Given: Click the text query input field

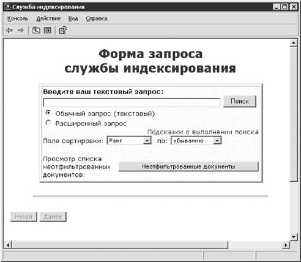Looking at the screenshot, I should (132, 102).
